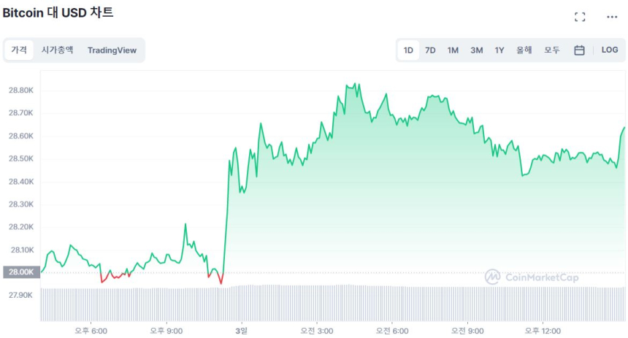Viewport: 628px width, 338px height.
Task: Select the 1D time range
Action: click(408, 50)
